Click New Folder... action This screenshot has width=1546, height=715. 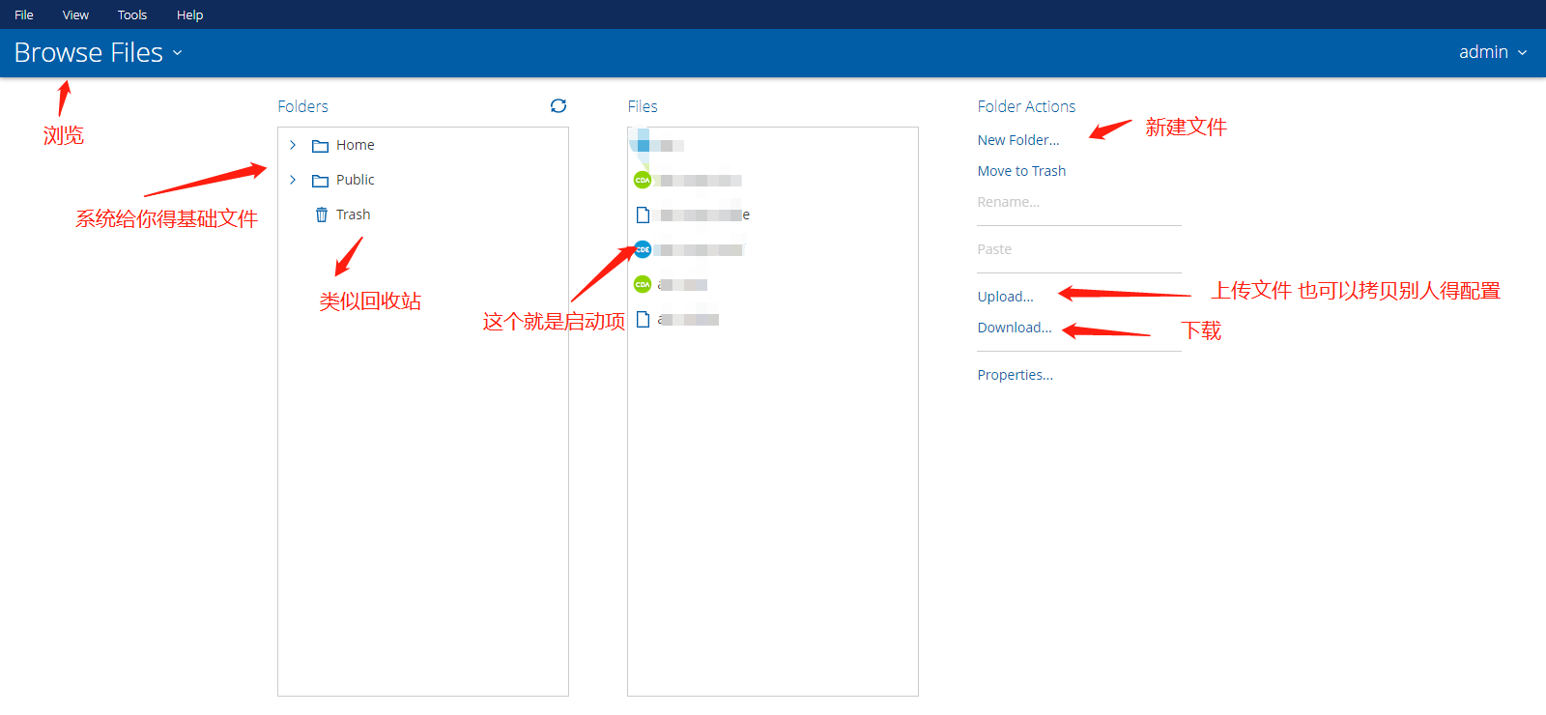point(1018,140)
